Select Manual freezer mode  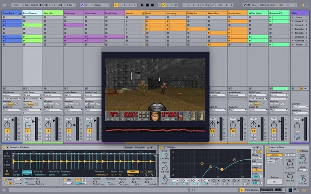[x=274, y=155]
